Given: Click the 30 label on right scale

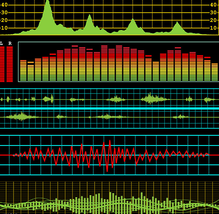Looking at the screenshot, I should (x=213, y=12).
